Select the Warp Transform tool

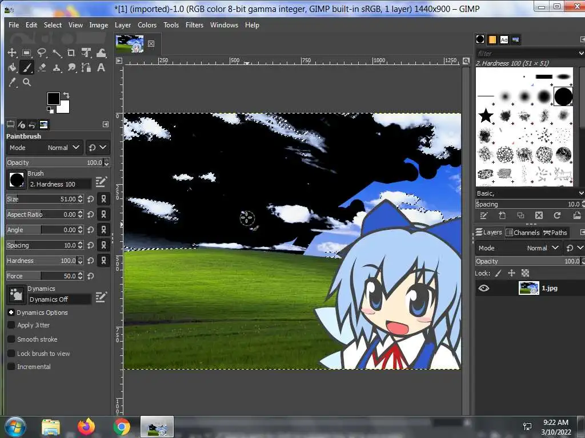point(101,53)
